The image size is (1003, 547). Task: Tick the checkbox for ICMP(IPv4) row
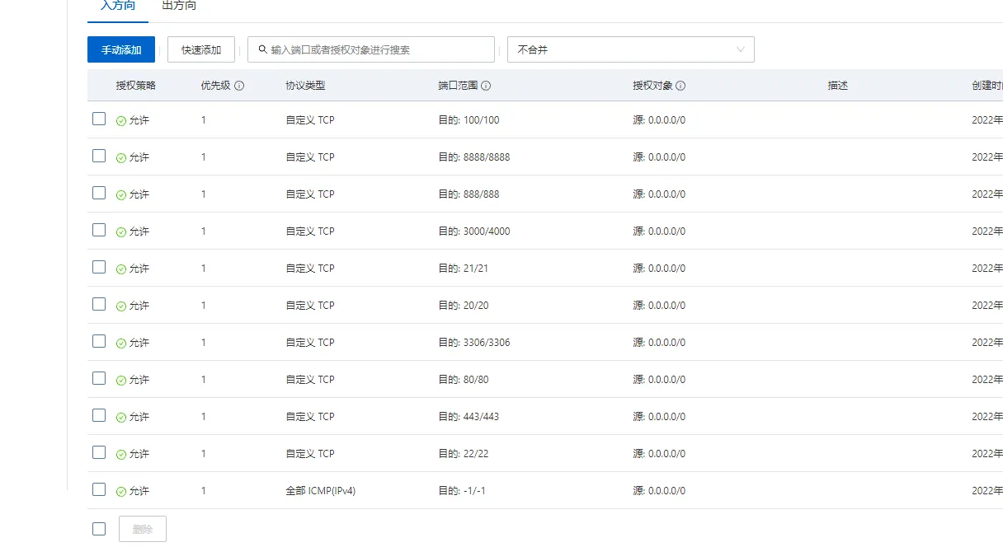tap(99, 489)
